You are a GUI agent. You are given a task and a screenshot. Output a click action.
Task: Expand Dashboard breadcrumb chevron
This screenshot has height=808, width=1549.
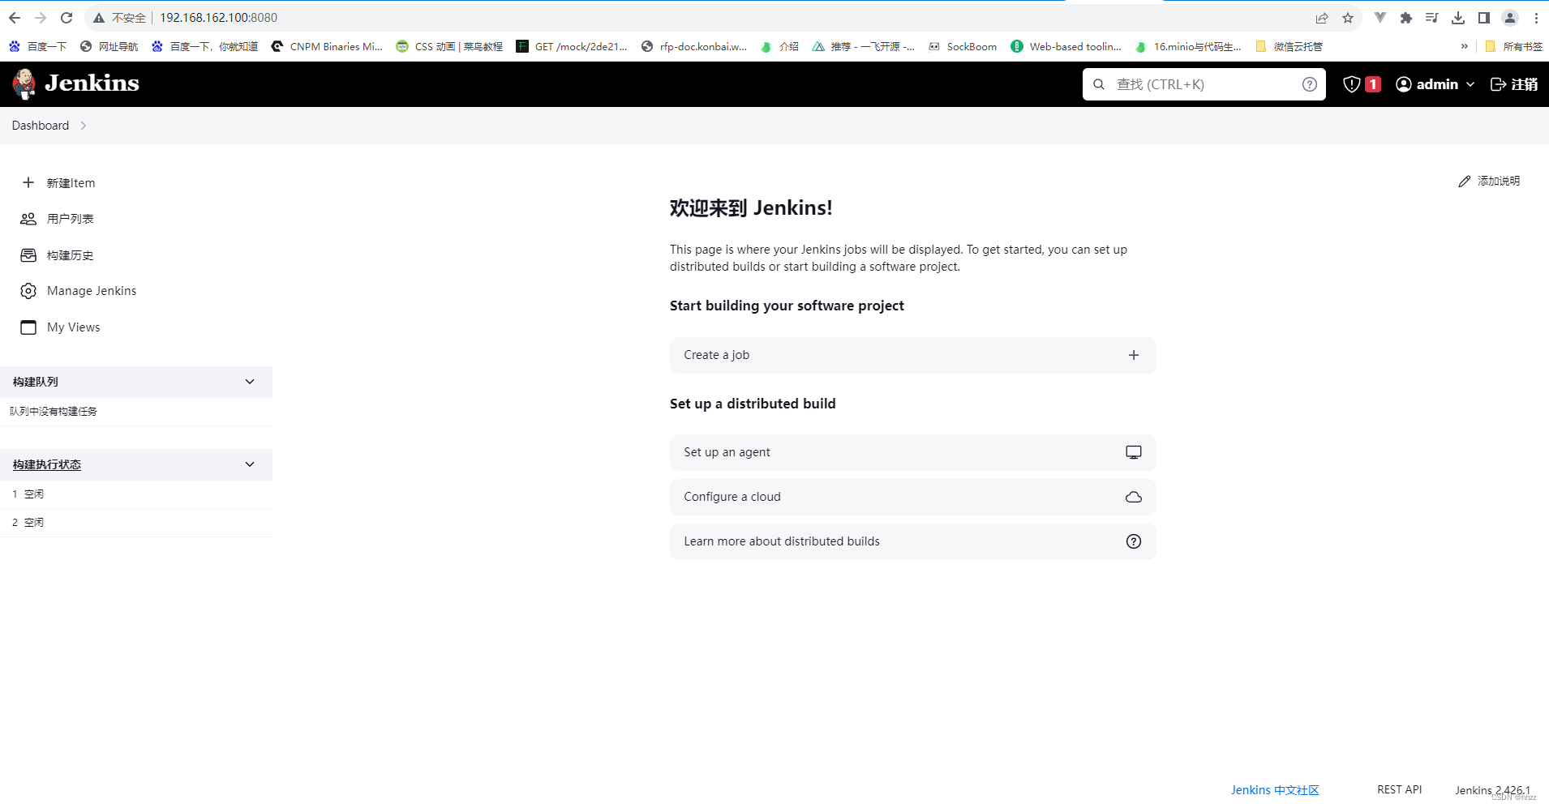coord(84,126)
